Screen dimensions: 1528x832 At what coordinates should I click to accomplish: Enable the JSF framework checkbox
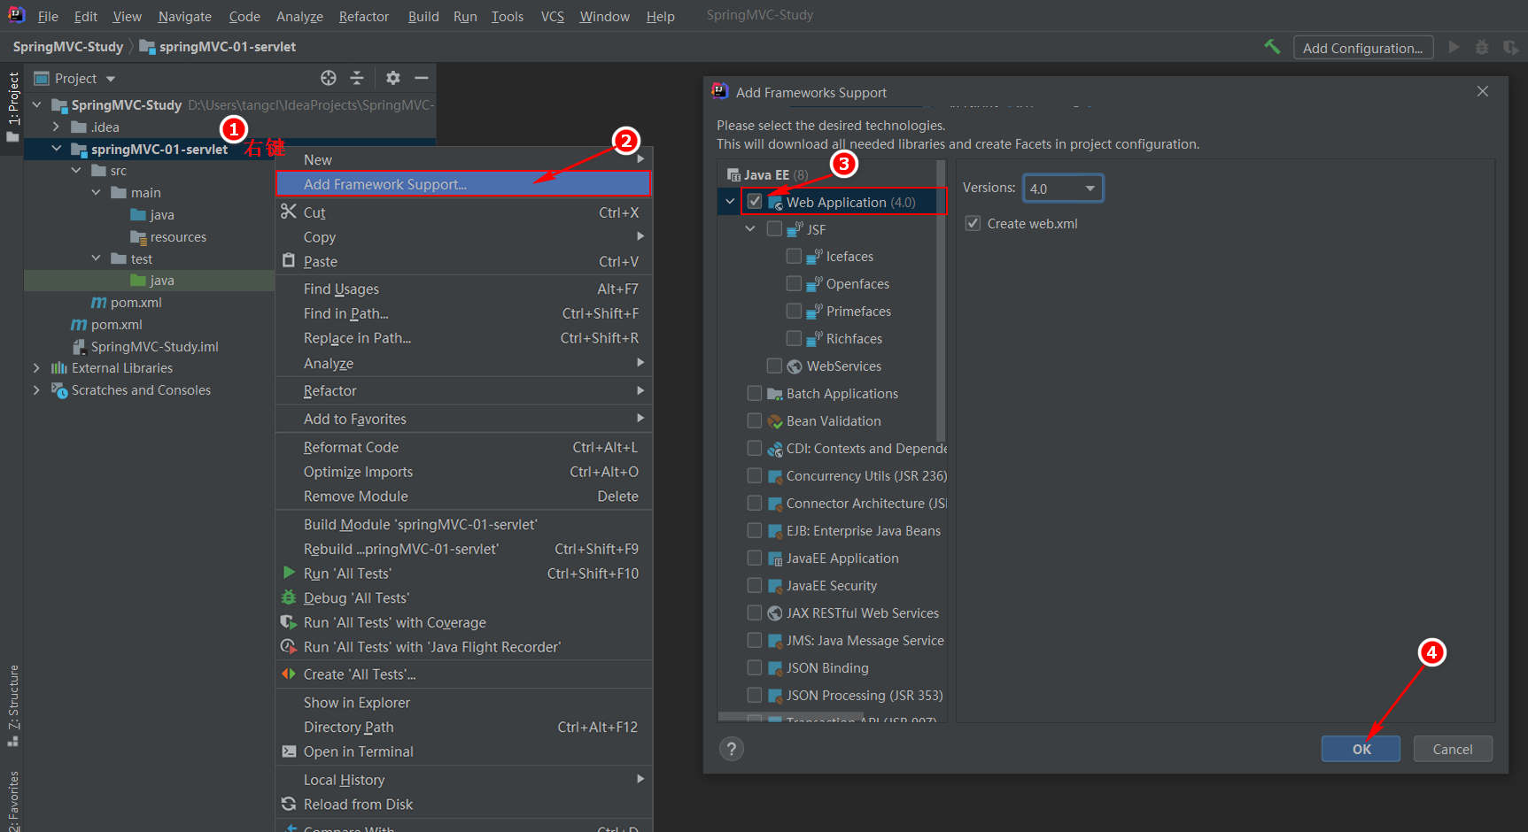click(774, 229)
